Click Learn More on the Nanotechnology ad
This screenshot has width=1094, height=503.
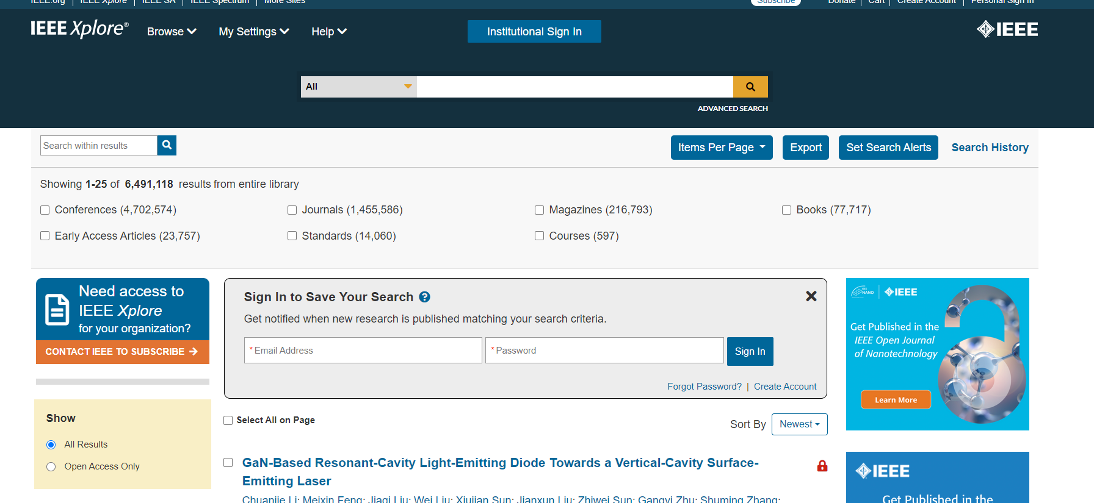(x=896, y=400)
